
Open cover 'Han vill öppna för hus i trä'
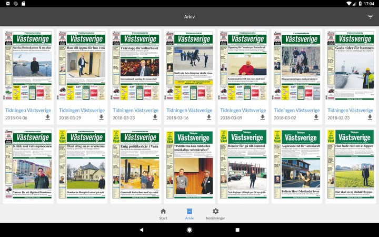point(82,65)
